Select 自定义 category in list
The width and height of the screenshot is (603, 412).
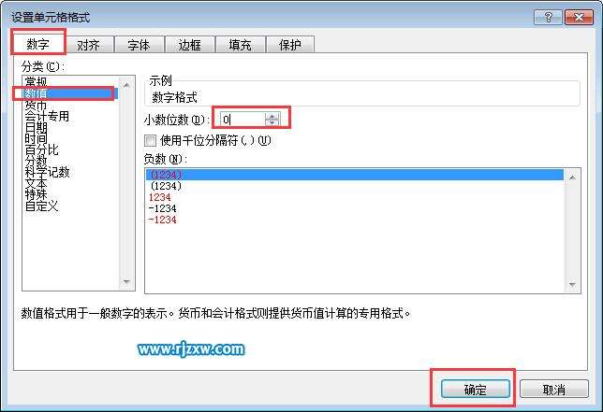pos(41,206)
